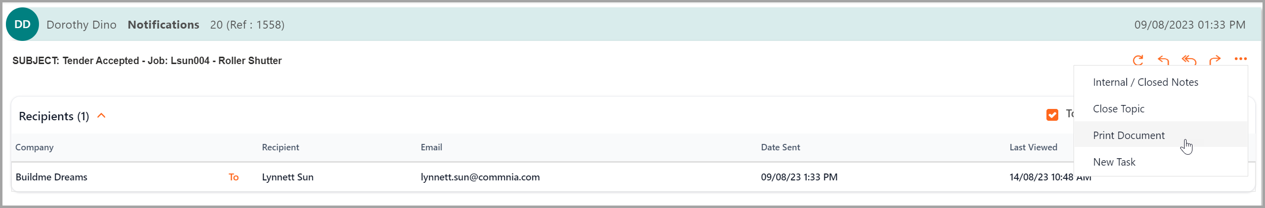Click the Buildme Dreams company cell

coord(51,177)
